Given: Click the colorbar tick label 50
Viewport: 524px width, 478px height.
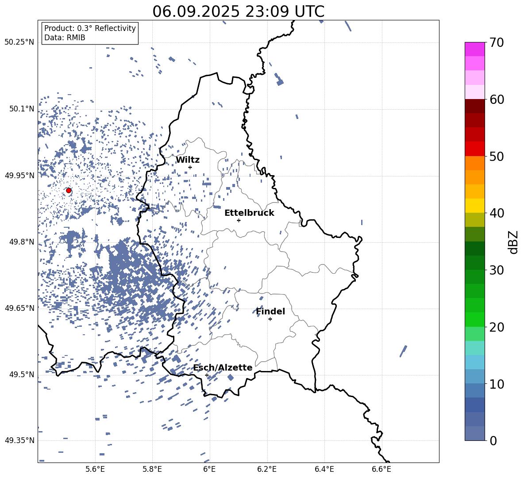Looking at the screenshot, I should [x=497, y=156].
